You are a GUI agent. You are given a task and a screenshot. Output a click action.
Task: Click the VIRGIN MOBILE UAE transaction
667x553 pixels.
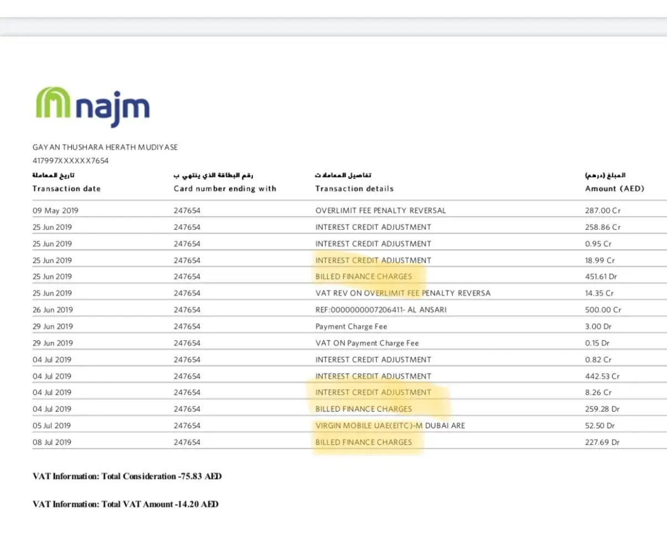click(390, 426)
